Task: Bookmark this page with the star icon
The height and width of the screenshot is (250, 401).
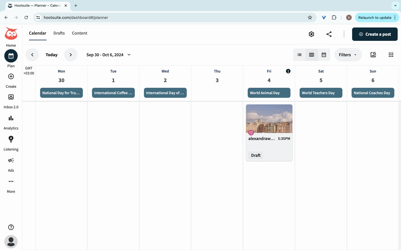Action: pos(310,17)
